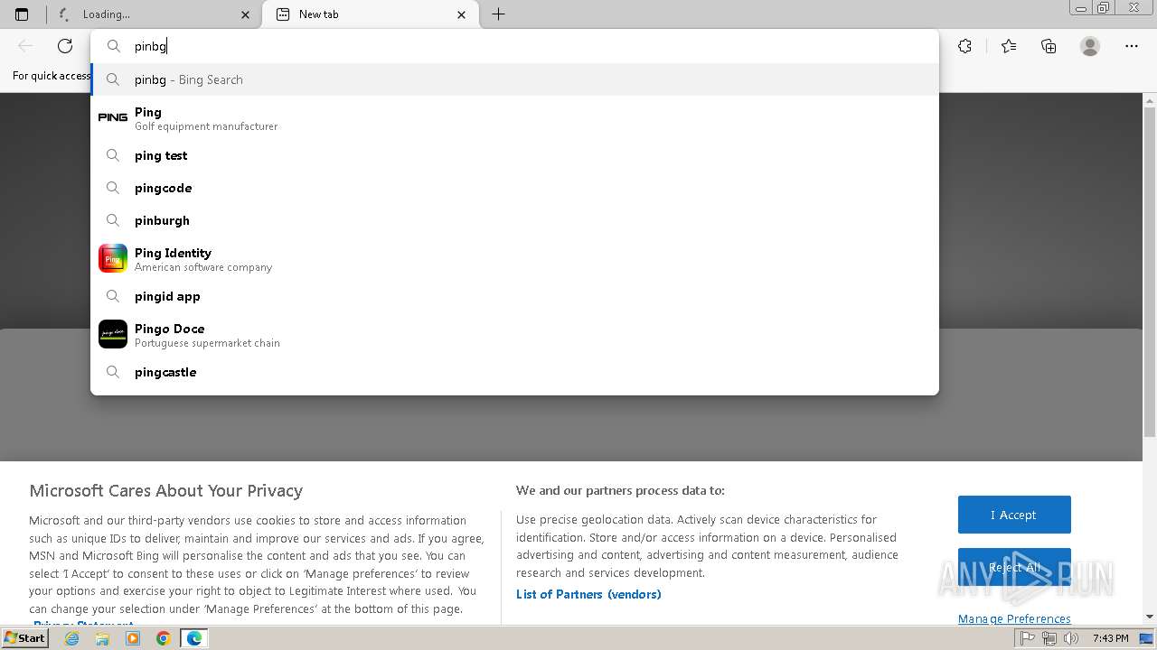Click the page scrollbar down arrow
This screenshot has height=650, width=1157.
tap(1150, 617)
